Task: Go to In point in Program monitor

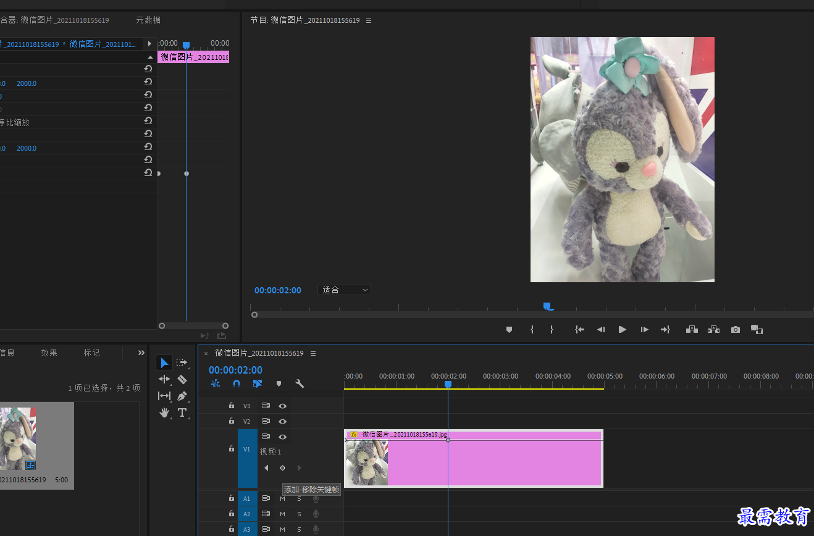Action: 579,330
